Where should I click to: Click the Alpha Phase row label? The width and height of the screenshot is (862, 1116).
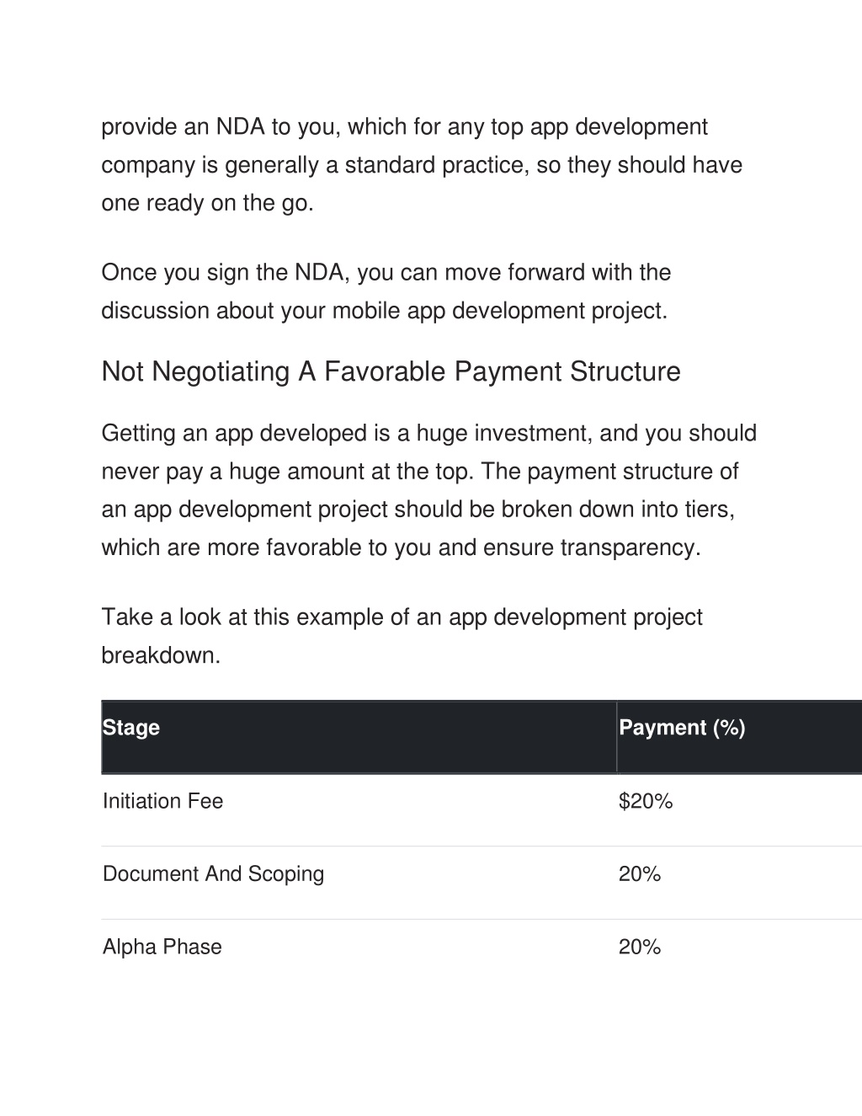[162, 947]
